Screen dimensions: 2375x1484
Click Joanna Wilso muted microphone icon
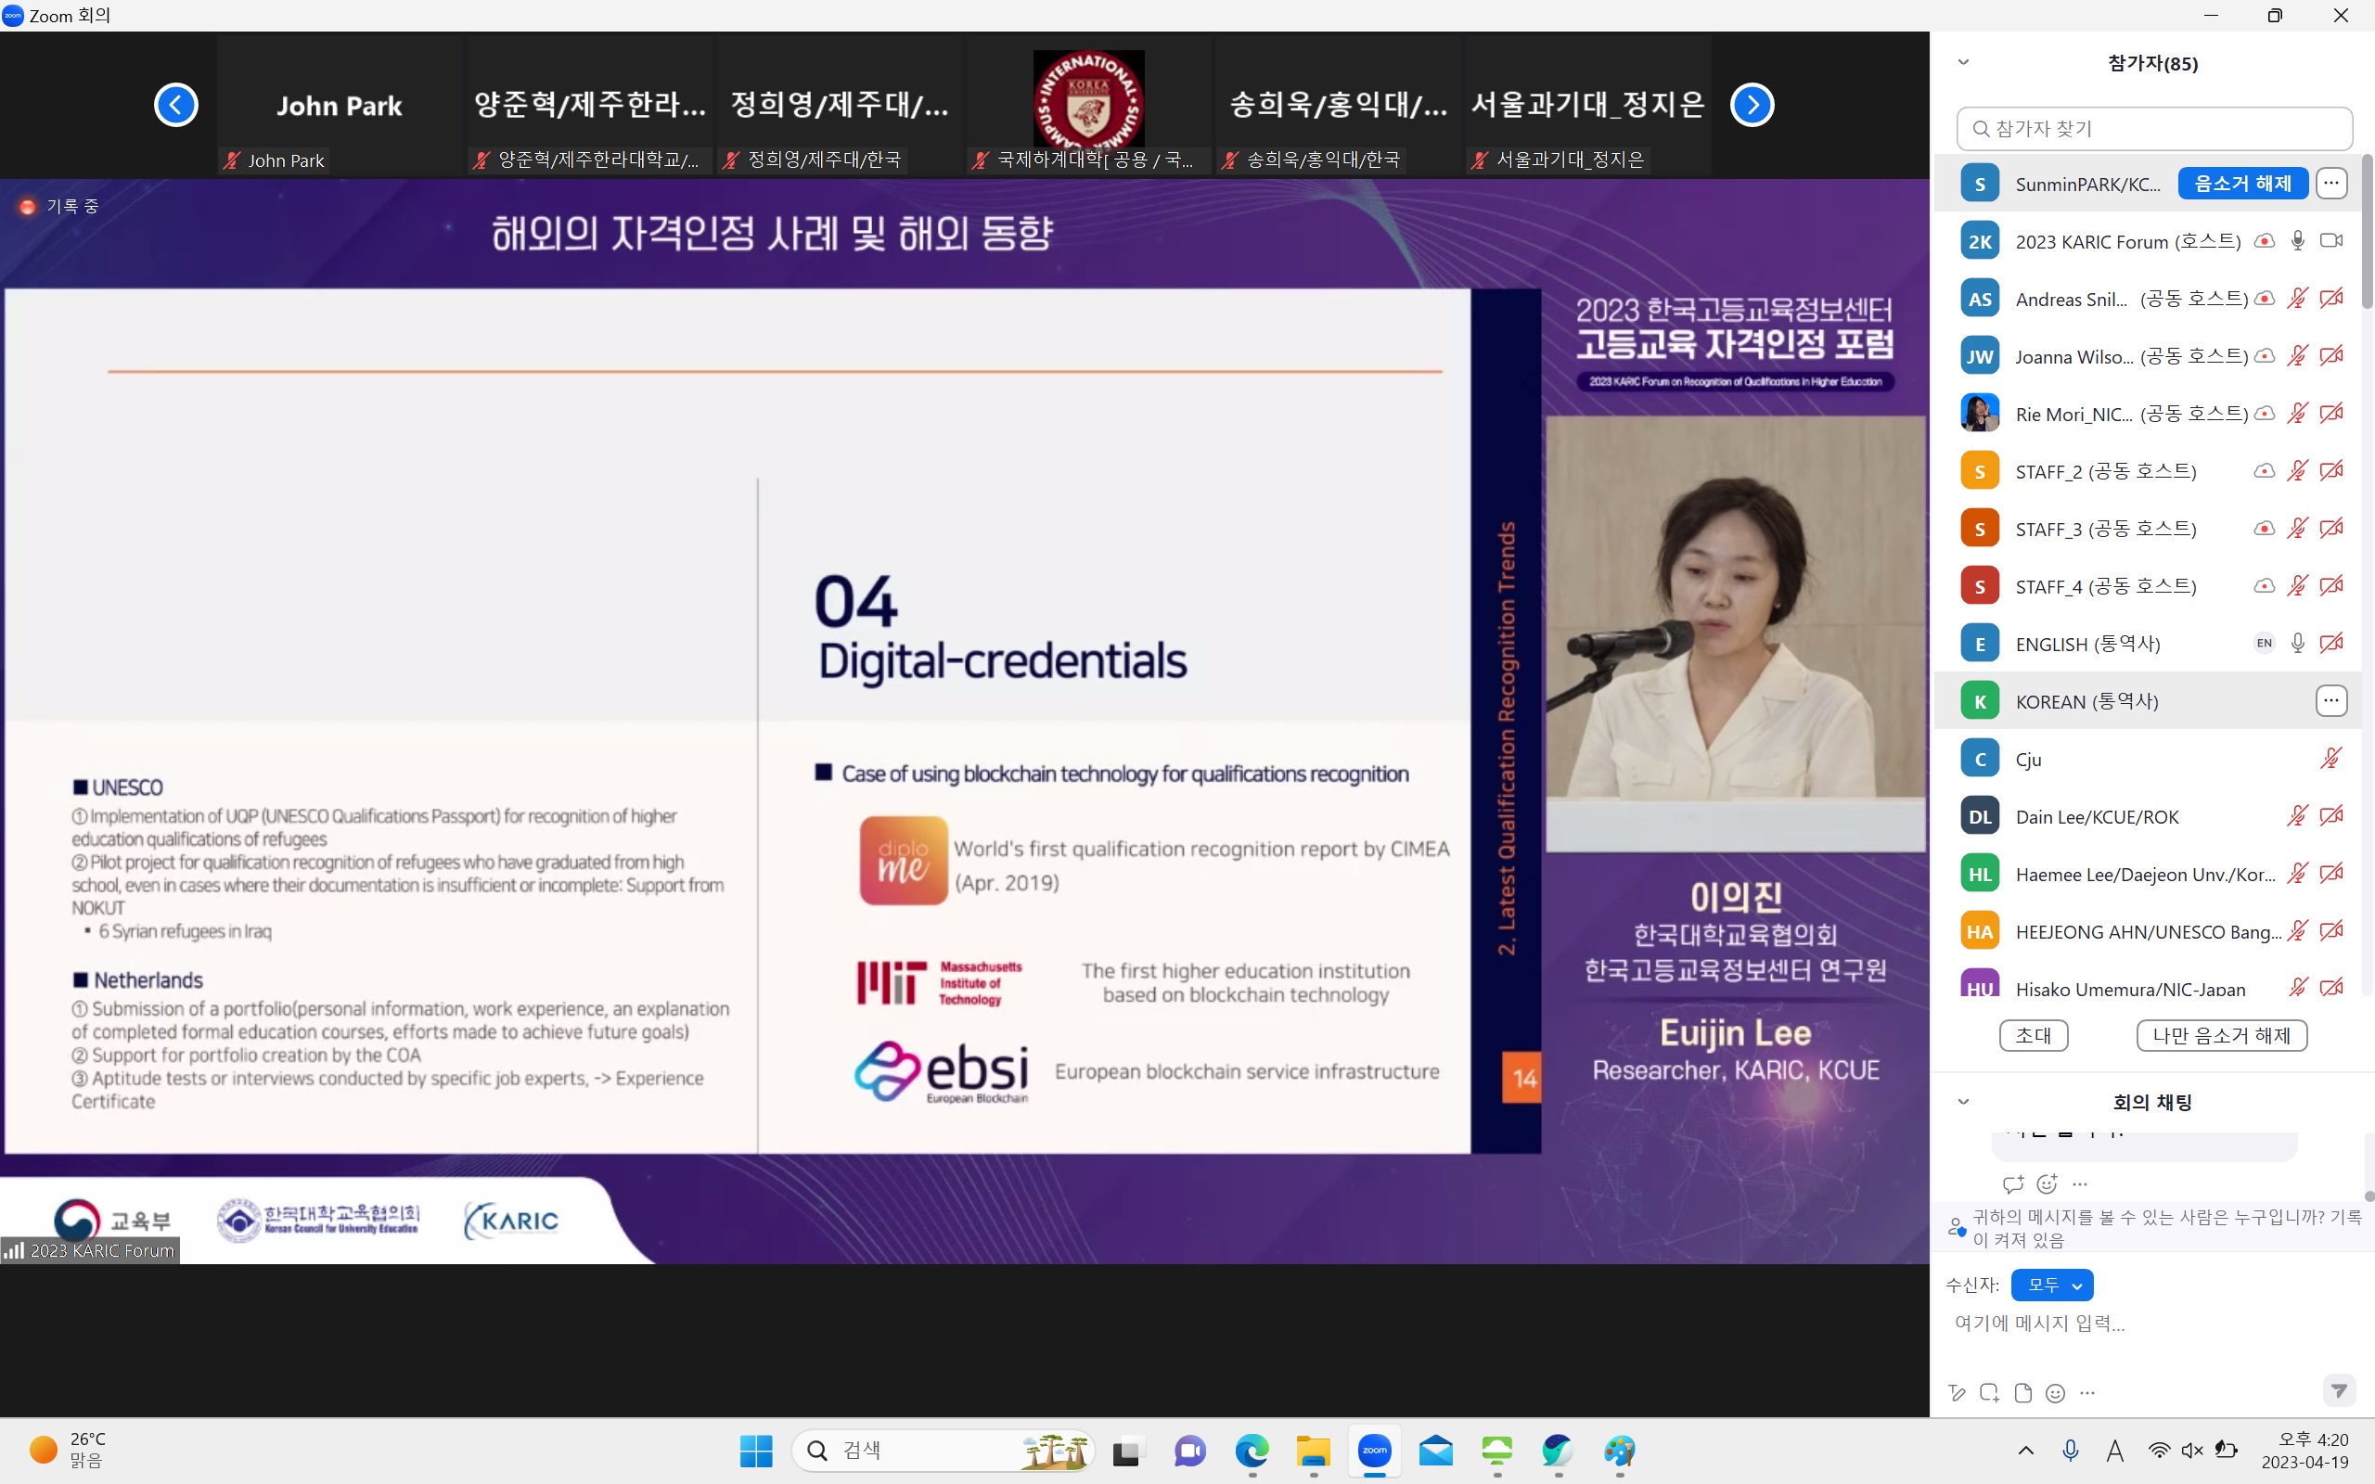[2297, 356]
